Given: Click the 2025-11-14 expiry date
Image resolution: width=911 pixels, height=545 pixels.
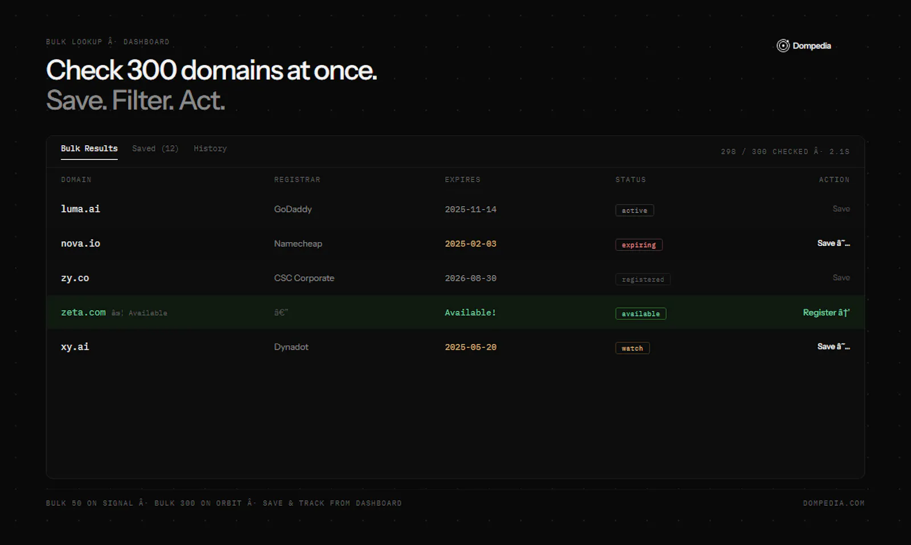Looking at the screenshot, I should (x=470, y=210).
